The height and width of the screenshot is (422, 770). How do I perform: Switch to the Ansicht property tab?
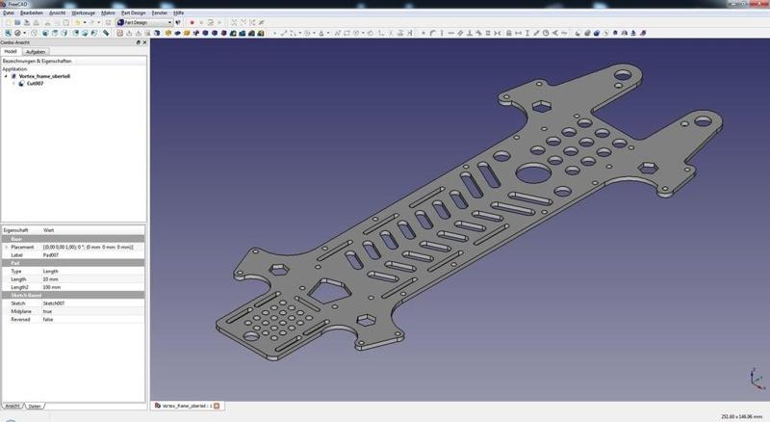pyautogui.click(x=12, y=407)
